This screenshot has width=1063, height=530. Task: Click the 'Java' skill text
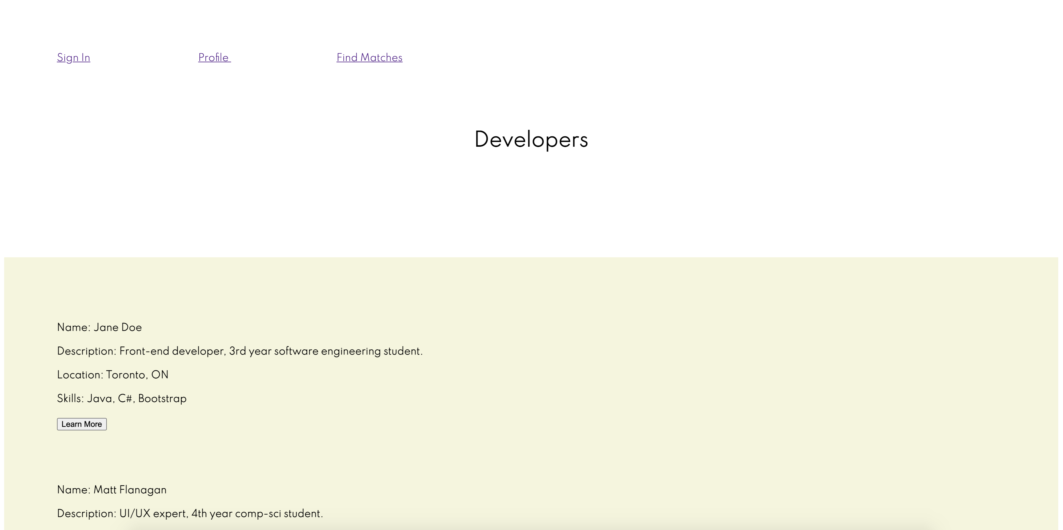[99, 398]
